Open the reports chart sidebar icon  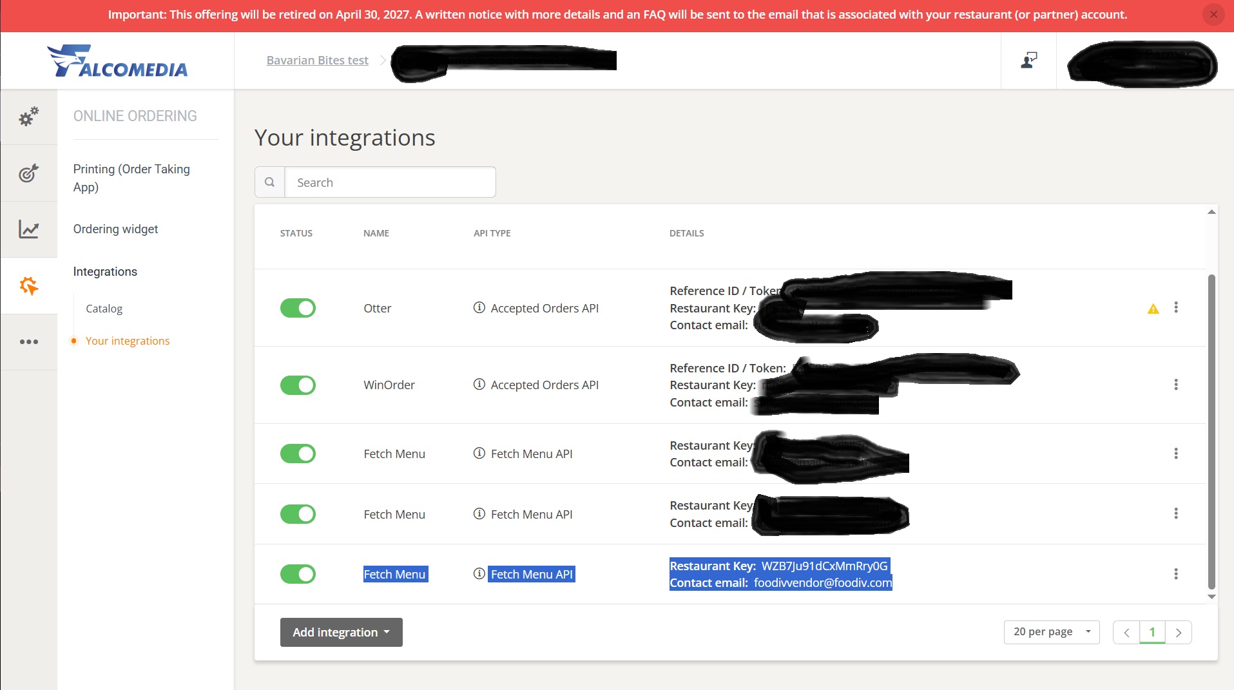pos(28,229)
